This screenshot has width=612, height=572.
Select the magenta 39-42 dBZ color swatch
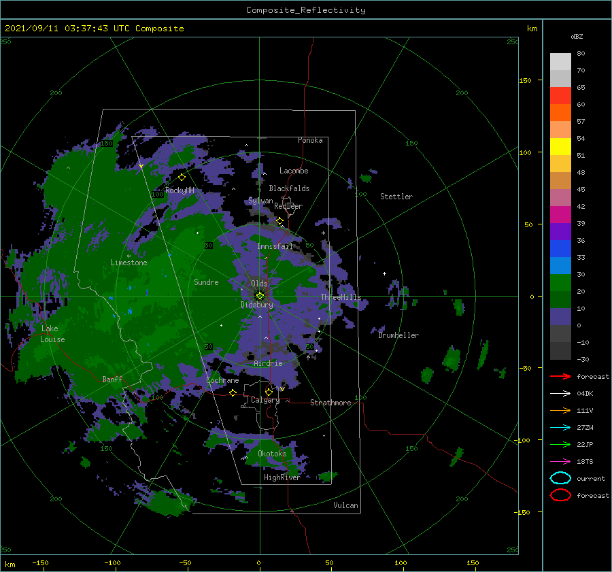pyautogui.click(x=560, y=215)
